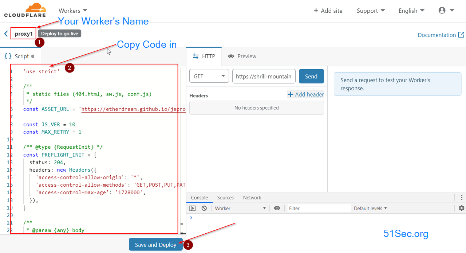Click the worker name proxy1
The width and height of the screenshot is (466, 253).
pos(24,34)
